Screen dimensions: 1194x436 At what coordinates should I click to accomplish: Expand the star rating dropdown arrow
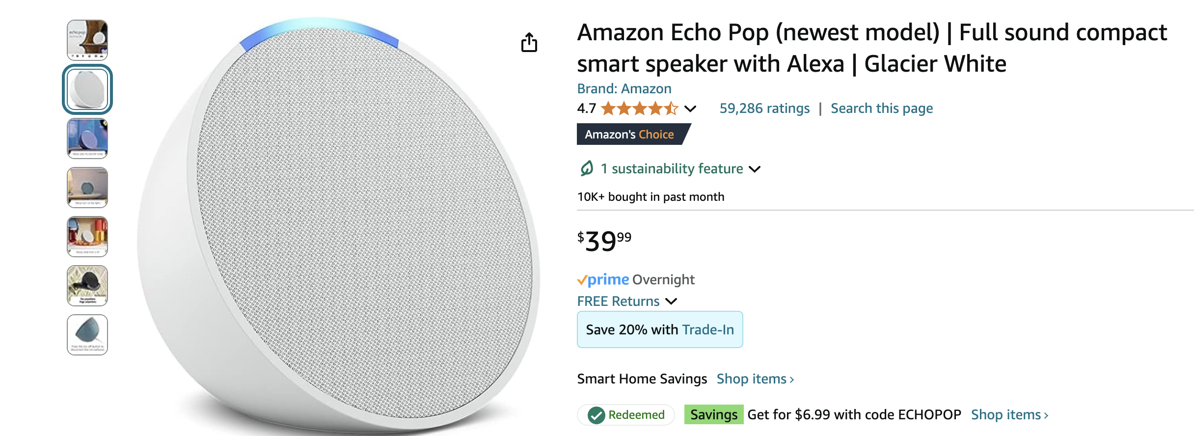pyautogui.click(x=690, y=109)
